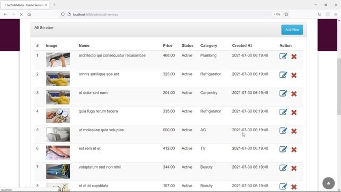
Task: Select price 468.00
Action: click(169, 55)
